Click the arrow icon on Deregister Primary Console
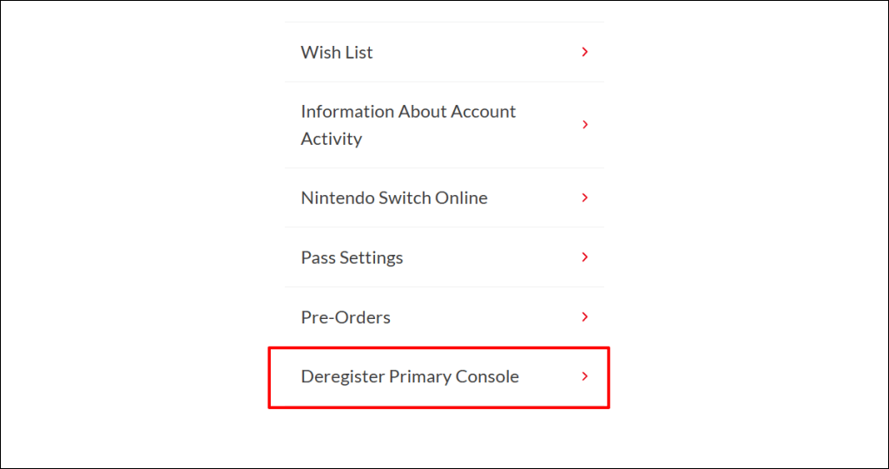The width and height of the screenshot is (889, 469). [x=584, y=377]
